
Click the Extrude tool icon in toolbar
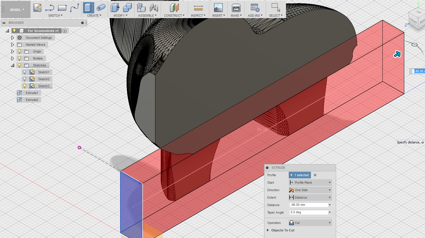click(x=89, y=8)
